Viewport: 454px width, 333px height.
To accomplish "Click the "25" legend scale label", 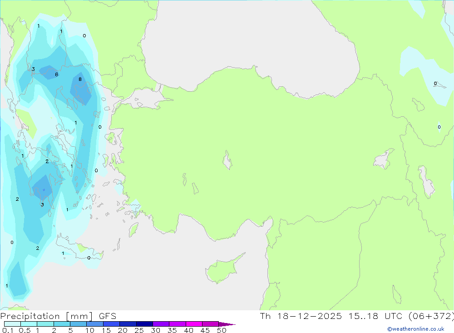I will tap(139, 330).
